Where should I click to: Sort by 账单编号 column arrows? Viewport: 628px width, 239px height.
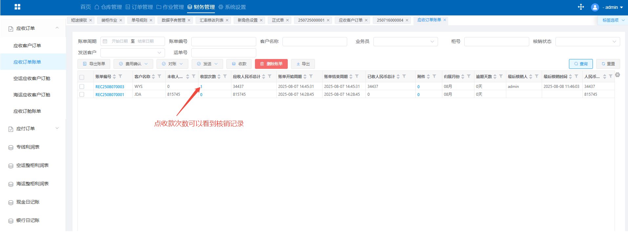(x=115, y=76)
